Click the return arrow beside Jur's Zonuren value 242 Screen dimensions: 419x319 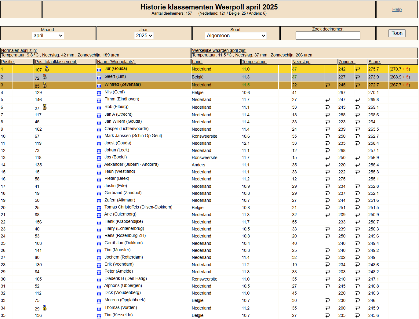[x=357, y=69]
